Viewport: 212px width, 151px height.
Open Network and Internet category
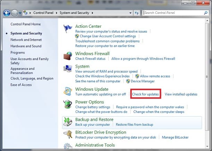[26, 40]
